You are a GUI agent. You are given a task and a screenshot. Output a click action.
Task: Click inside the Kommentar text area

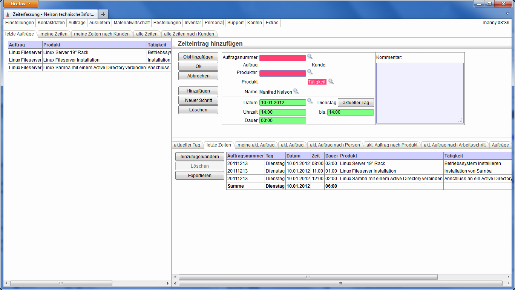(420, 93)
